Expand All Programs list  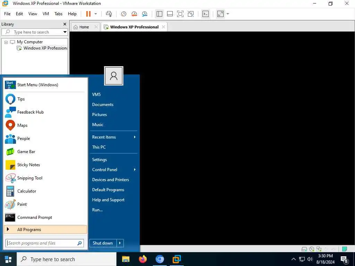click(45, 230)
